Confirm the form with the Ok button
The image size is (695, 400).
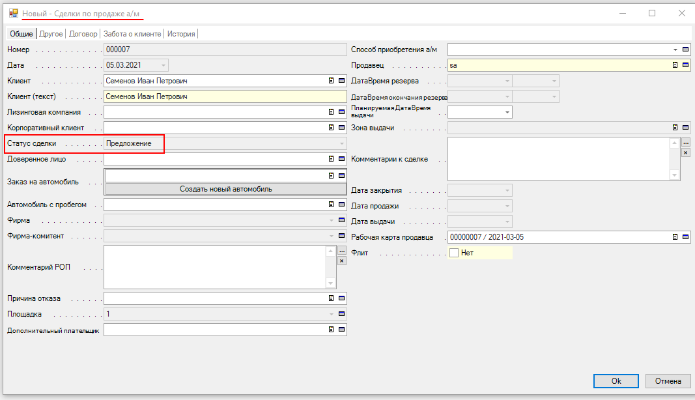tap(616, 381)
